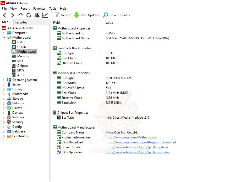Expand the Devices tree node
Screen dimensions: 230x182
pyautogui.click(x=4, y=113)
